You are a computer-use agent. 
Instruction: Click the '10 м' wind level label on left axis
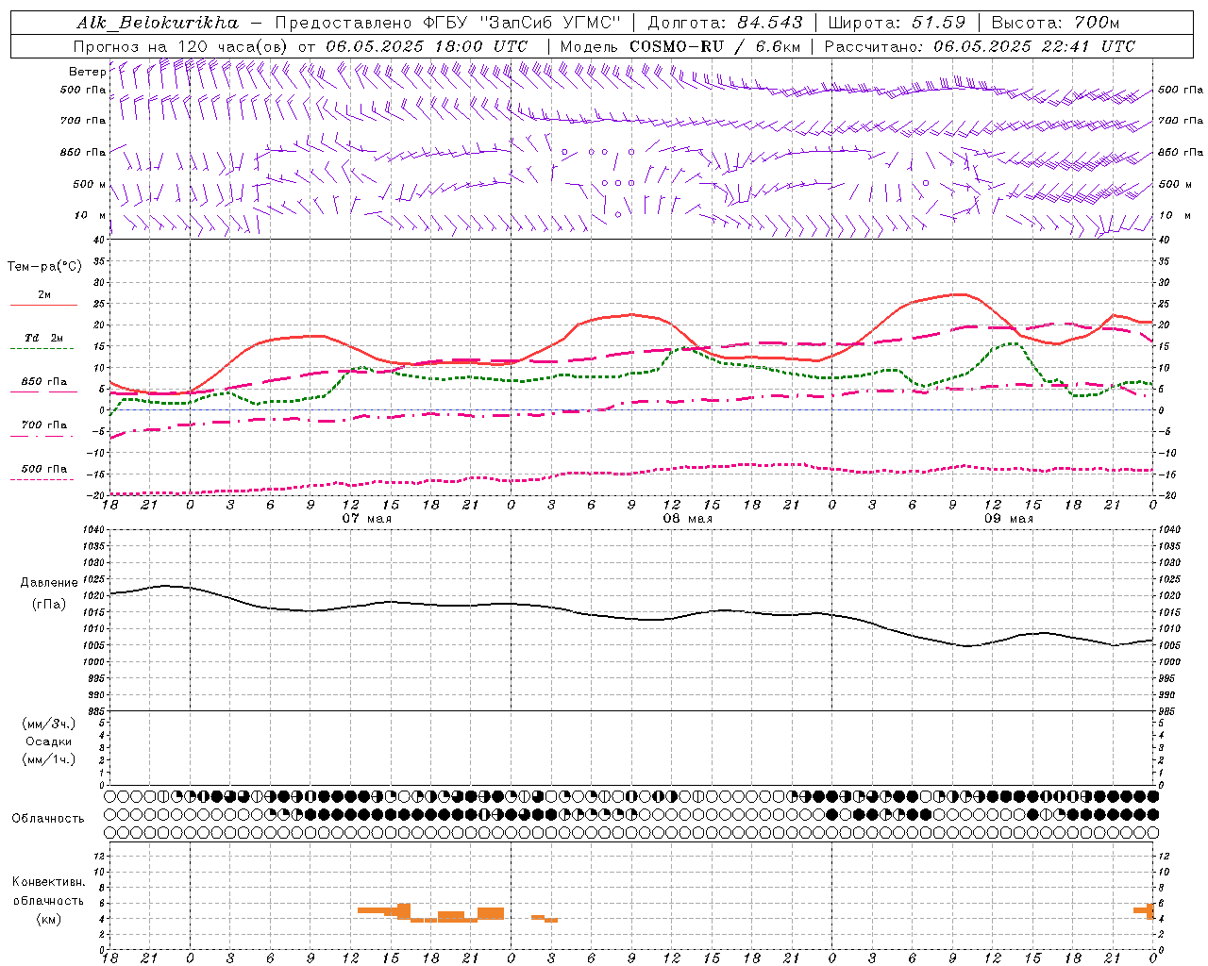91,215
